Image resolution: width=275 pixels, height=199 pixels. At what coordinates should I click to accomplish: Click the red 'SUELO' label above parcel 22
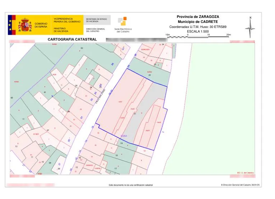(150, 72)
